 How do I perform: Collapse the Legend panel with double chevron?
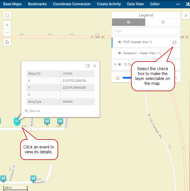click(186, 16)
